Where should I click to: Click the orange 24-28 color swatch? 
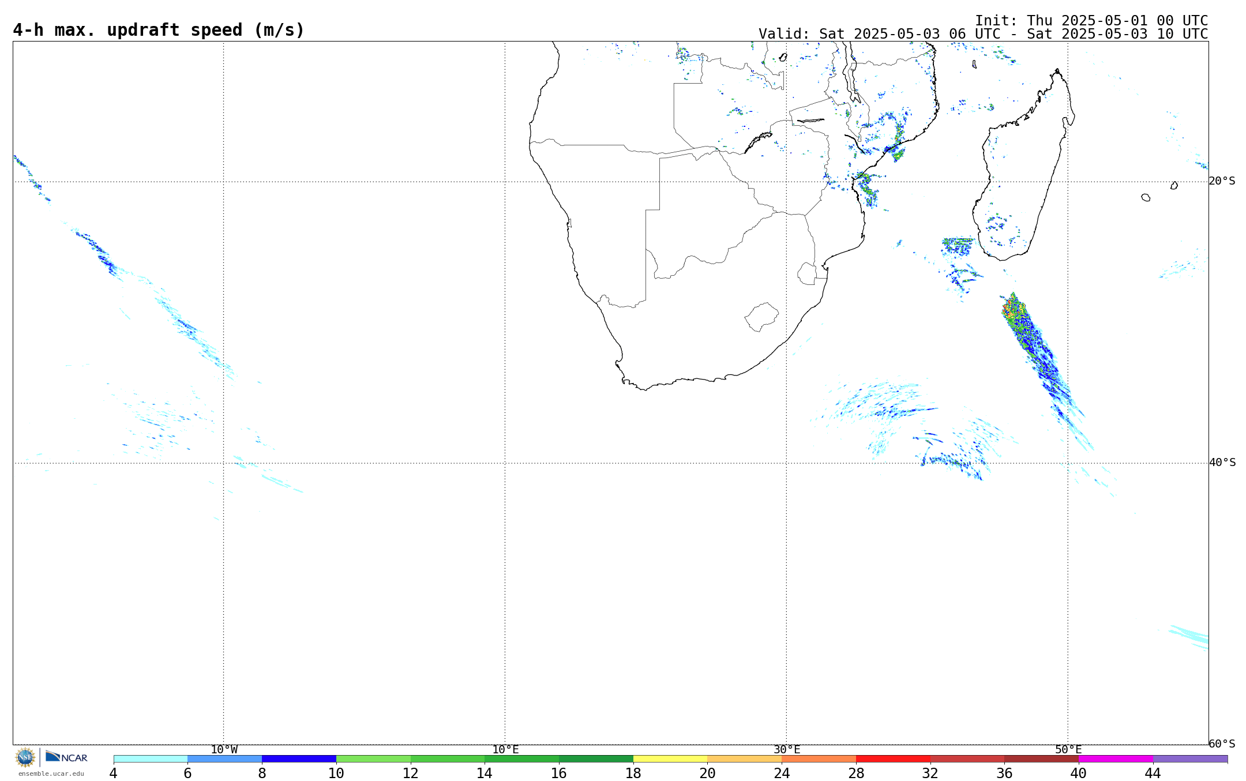819,759
